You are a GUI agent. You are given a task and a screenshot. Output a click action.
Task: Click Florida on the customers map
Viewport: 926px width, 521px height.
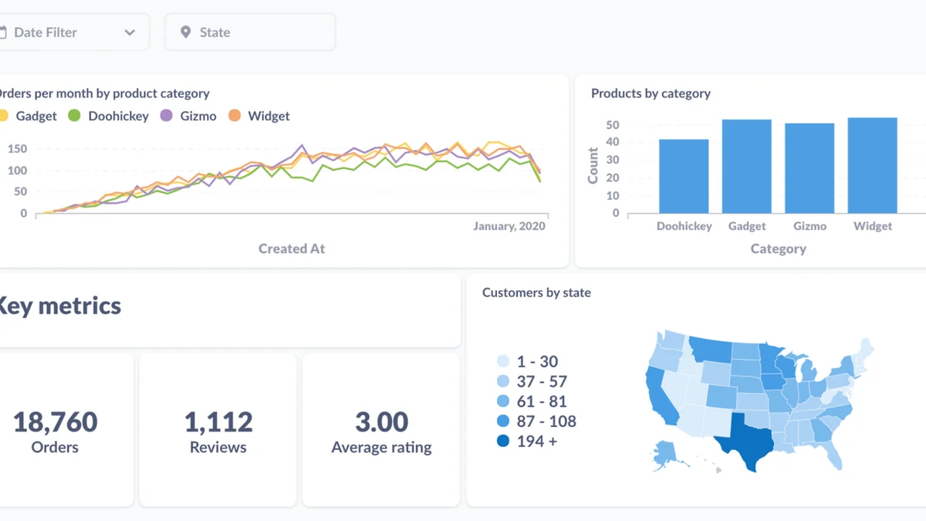click(830, 455)
